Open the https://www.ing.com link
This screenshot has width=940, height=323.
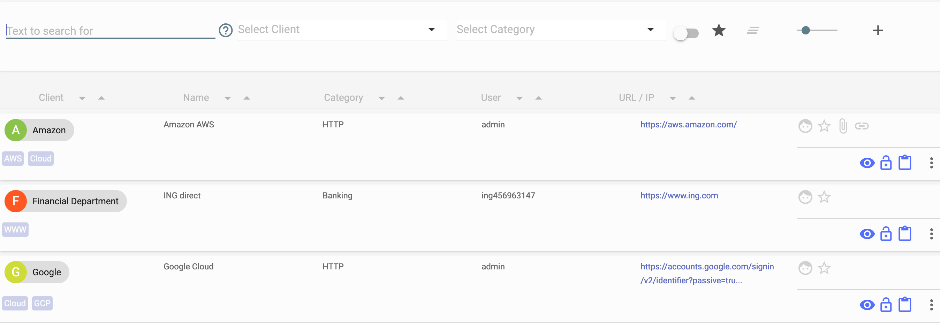coord(679,196)
